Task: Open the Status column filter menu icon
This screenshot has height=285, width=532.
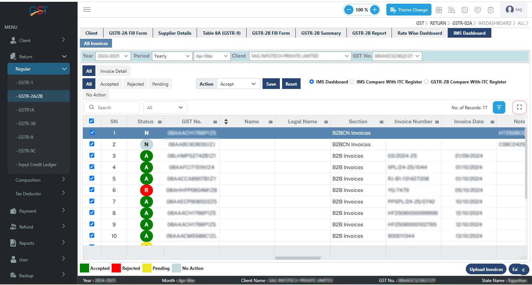Action: click(160, 122)
